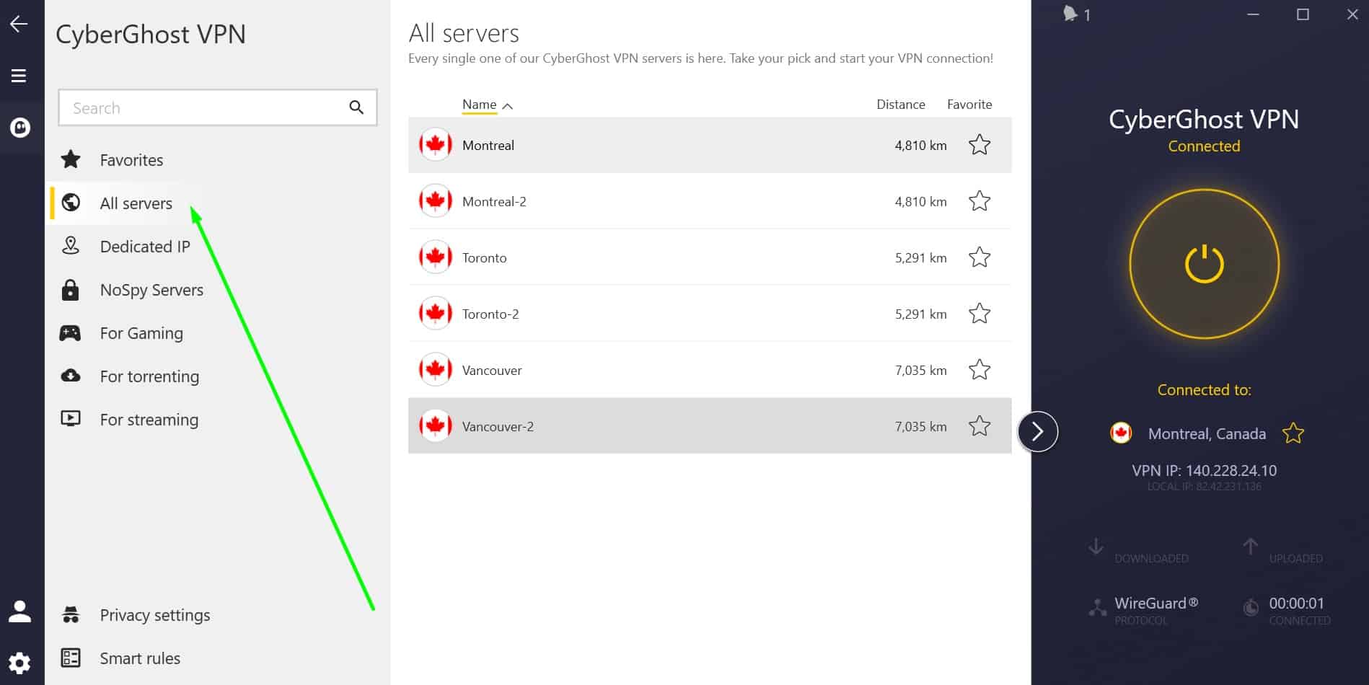The image size is (1369, 685).
Task: Open the Dedicated IP section
Action: click(145, 247)
